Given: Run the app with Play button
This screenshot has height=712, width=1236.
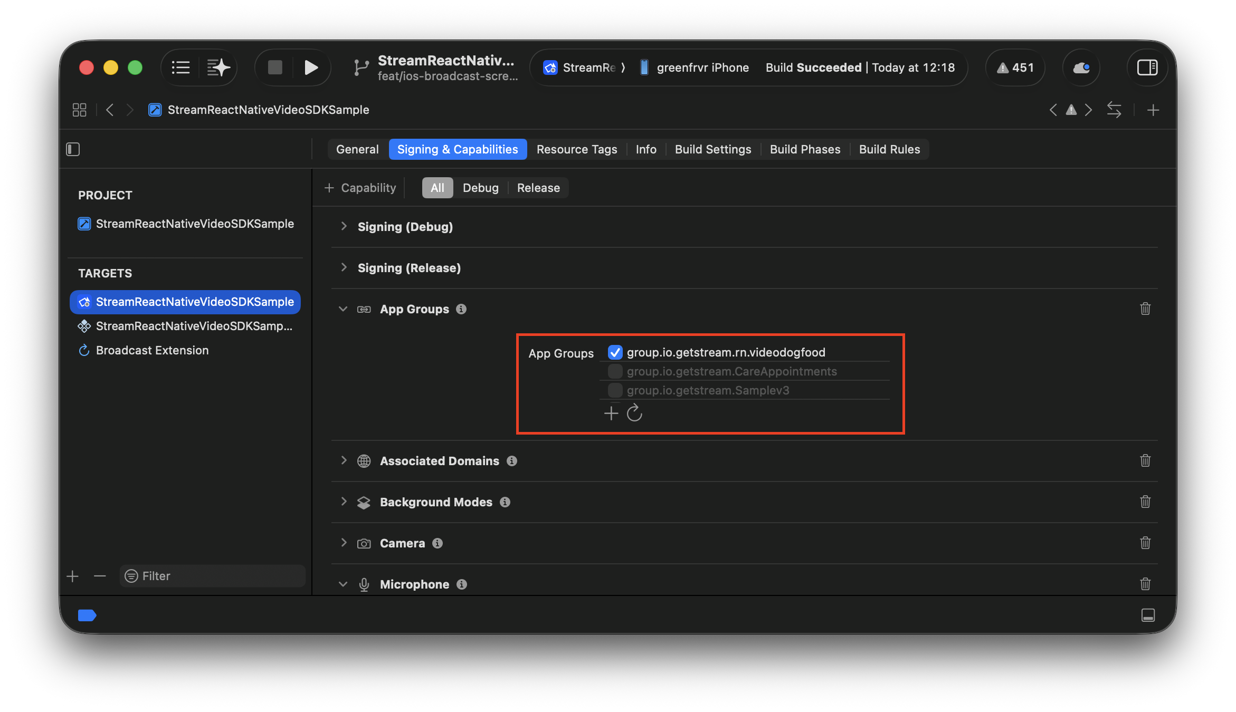Looking at the screenshot, I should pos(311,68).
